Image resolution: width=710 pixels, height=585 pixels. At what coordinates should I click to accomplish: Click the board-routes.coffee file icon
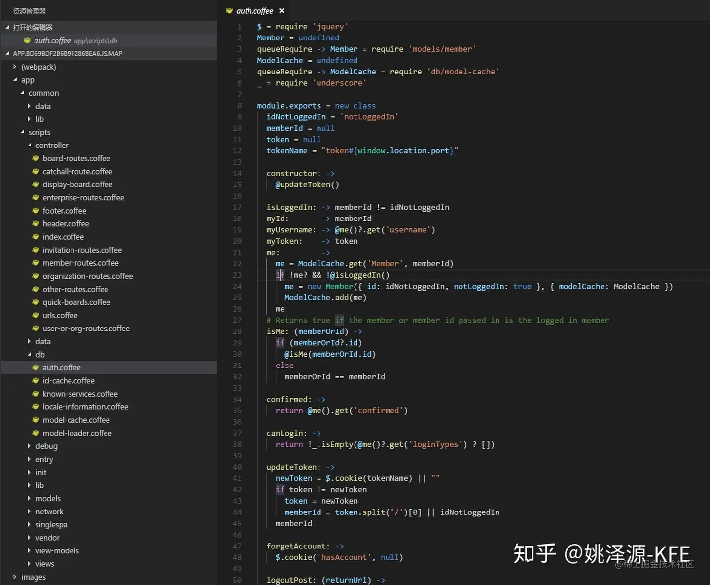tap(35, 158)
